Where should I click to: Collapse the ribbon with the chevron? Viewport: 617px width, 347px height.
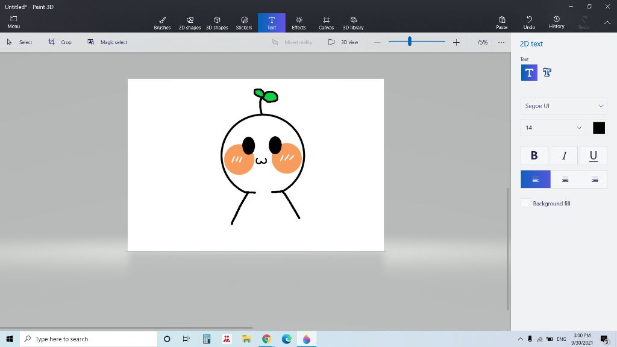607,23
